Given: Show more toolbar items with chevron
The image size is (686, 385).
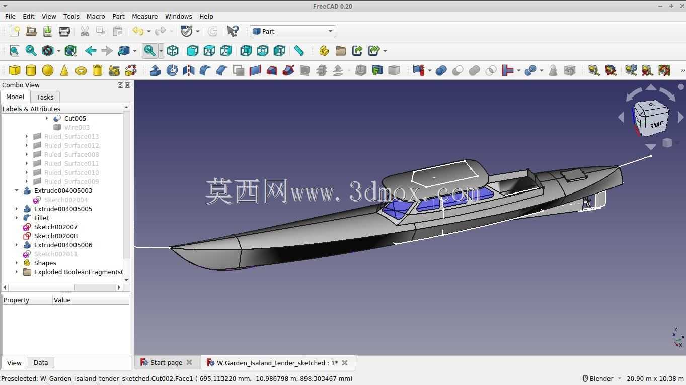Looking at the screenshot, I should (x=682, y=70).
